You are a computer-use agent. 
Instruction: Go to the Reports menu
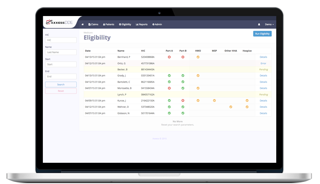[x=142, y=25]
